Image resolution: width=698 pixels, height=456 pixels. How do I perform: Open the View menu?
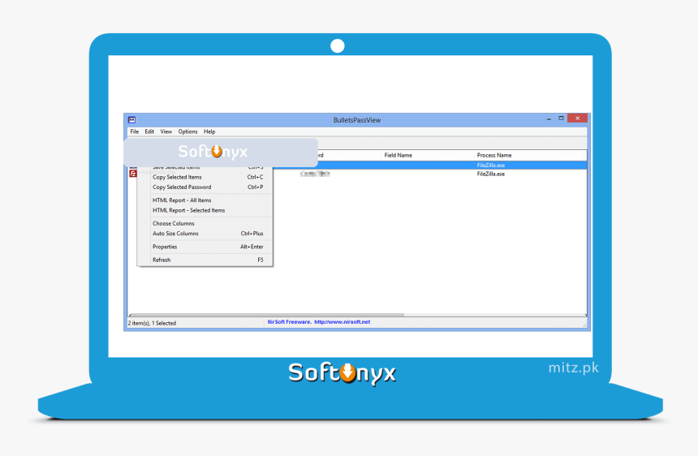click(x=166, y=131)
